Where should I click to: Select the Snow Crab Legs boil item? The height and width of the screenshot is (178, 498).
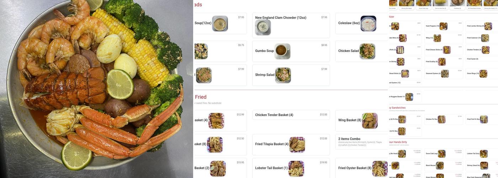click(444, 154)
